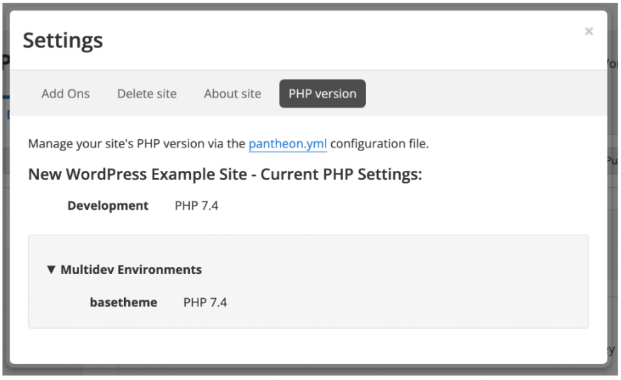Click the Settings dialog title
Image resolution: width=621 pixels, height=380 pixels.
63,40
